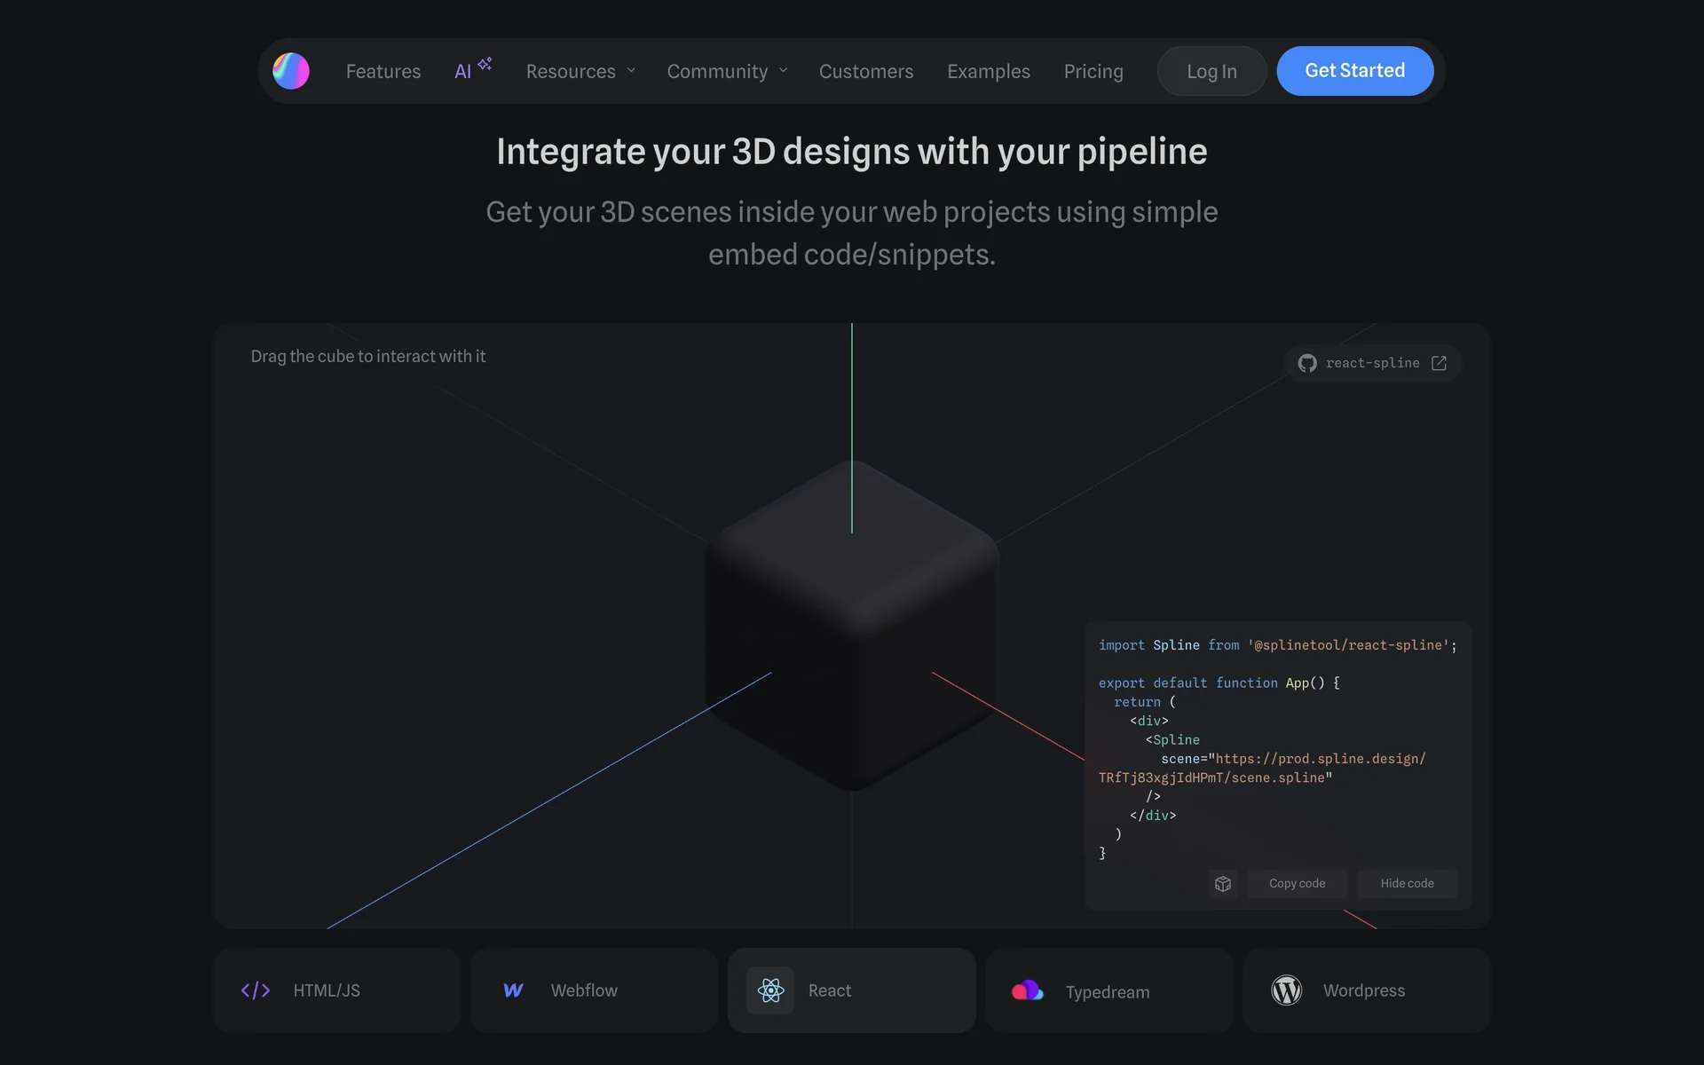This screenshot has width=1704, height=1065.
Task: Click the Spline gradient sphere logo
Action: [x=290, y=71]
